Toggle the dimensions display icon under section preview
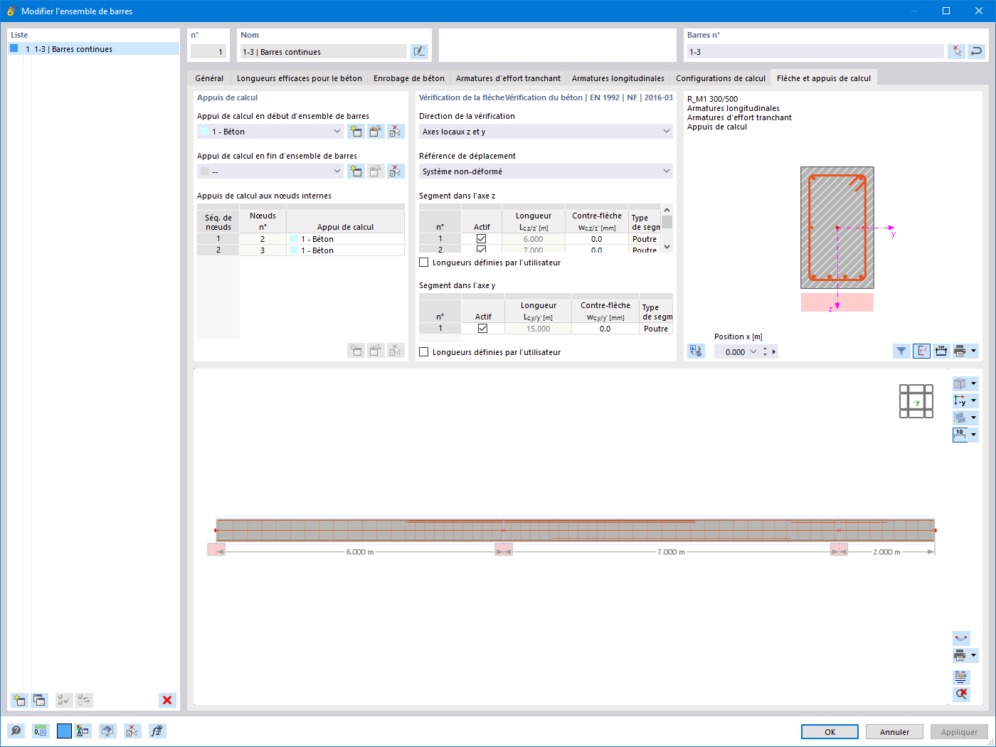This screenshot has height=747, width=996. point(941,351)
